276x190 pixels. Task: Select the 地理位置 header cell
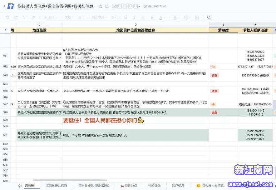coord(39,30)
